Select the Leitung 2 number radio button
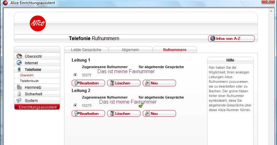Screen dimensions: 277x145 (x=75, y=105)
